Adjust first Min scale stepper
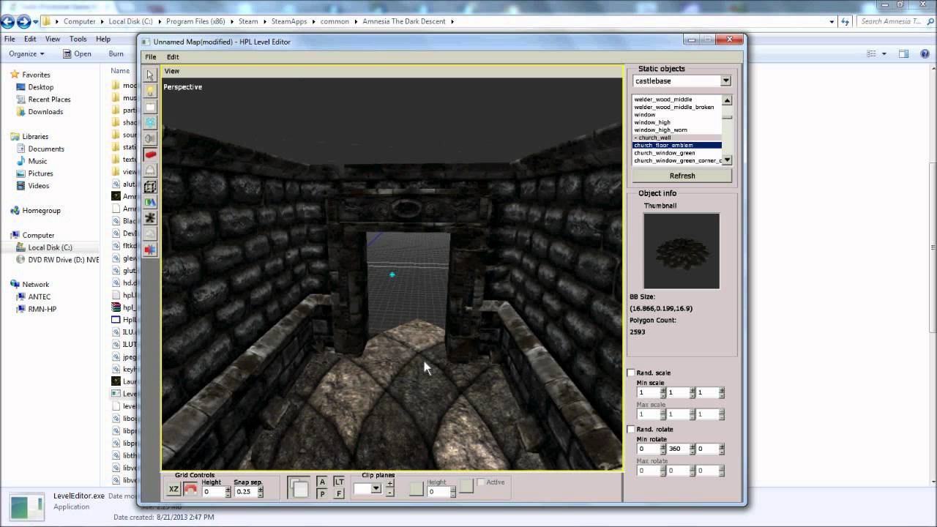The image size is (937, 527). (663, 392)
